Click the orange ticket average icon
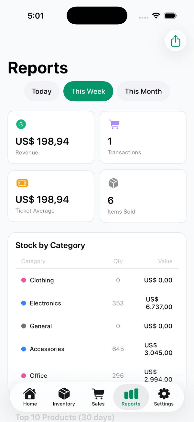 coord(22,183)
